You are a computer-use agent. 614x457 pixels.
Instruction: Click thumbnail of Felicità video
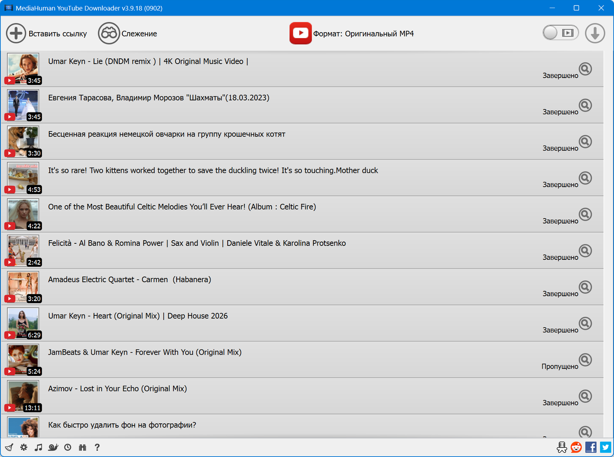(23, 250)
